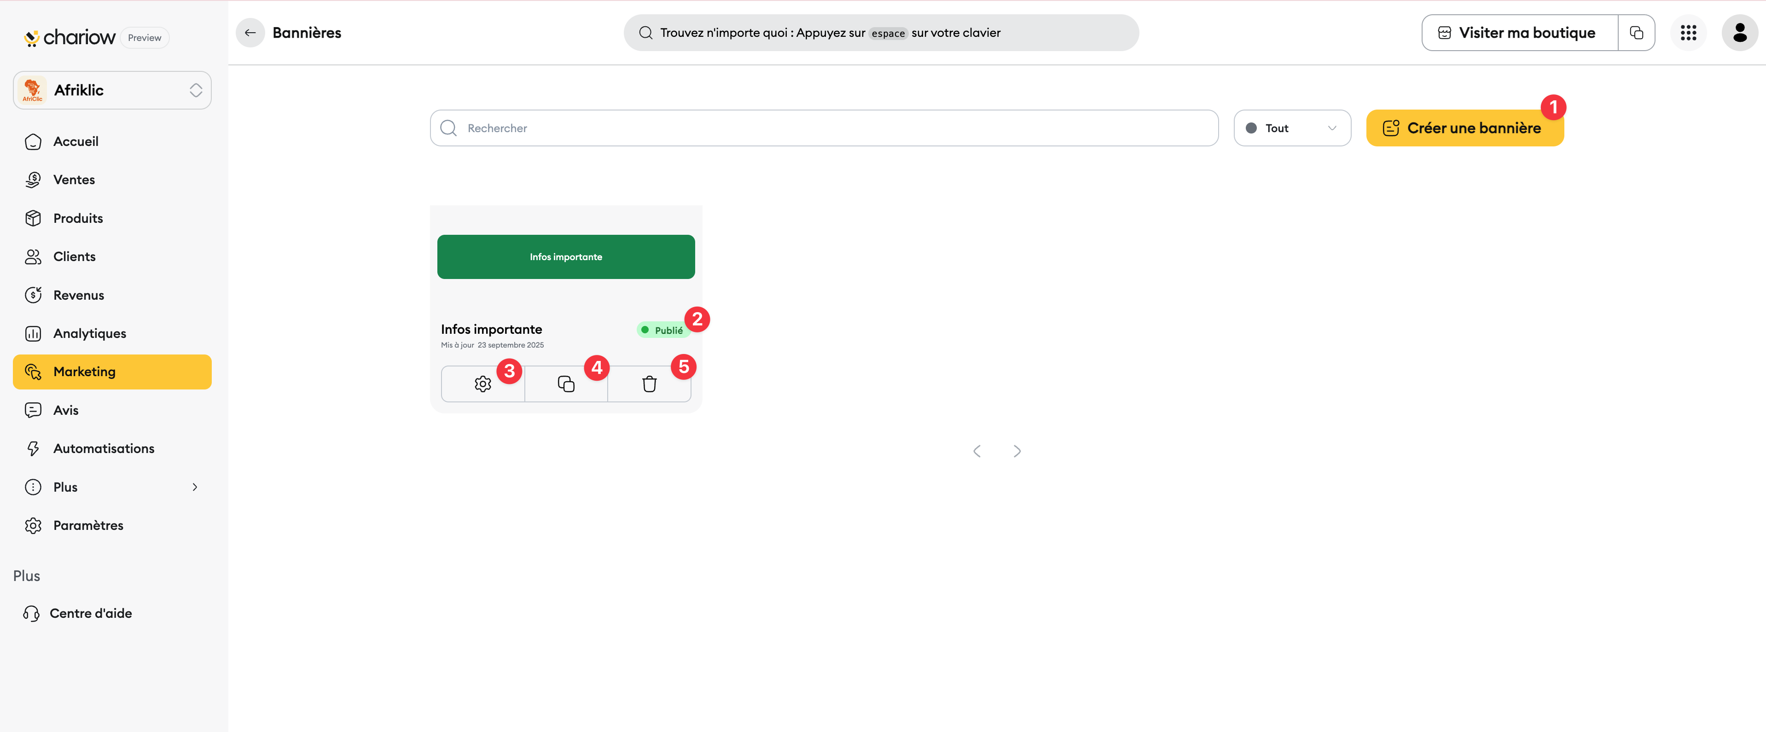Viewport: 1766px width, 732px height.
Task: Open Paramètres in the sidebar
Action: [x=112, y=525]
